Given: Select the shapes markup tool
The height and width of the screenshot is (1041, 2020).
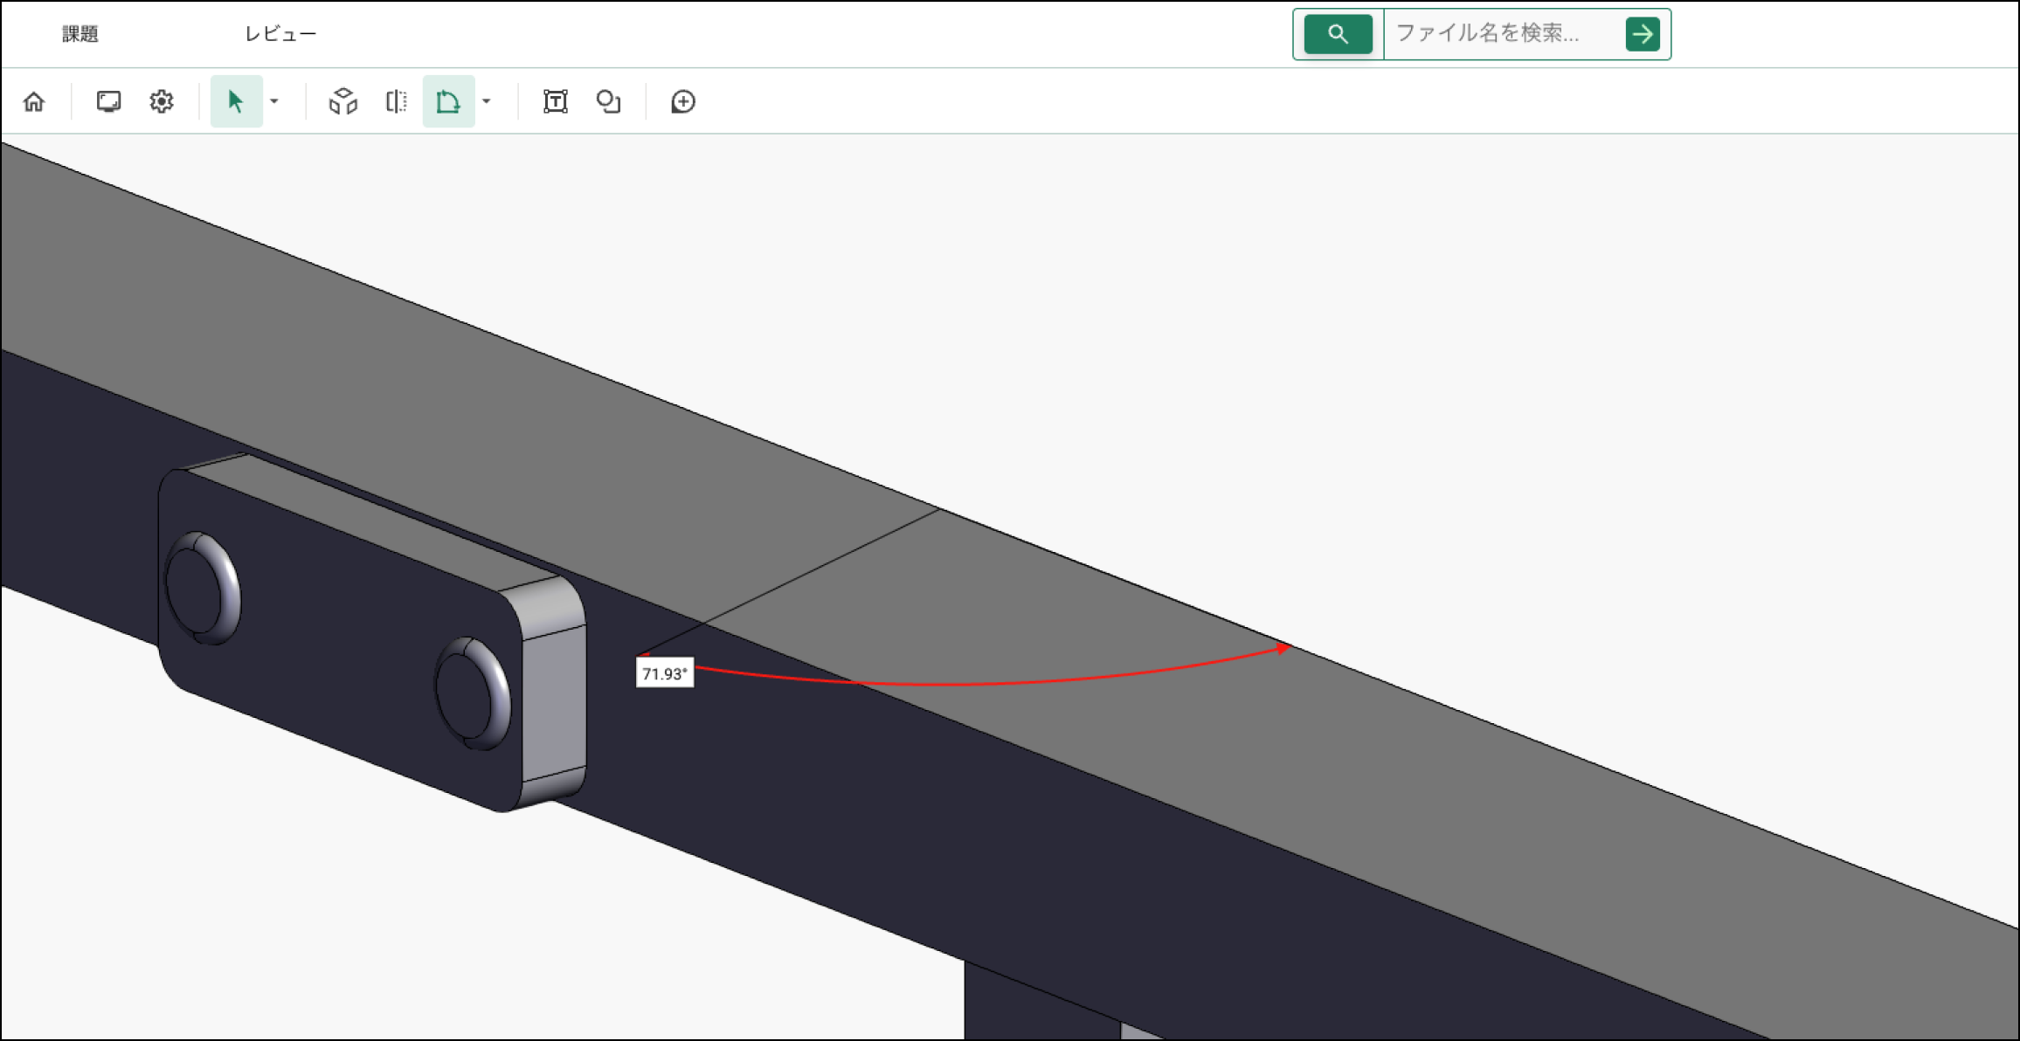Looking at the screenshot, I should click(608, 102).
